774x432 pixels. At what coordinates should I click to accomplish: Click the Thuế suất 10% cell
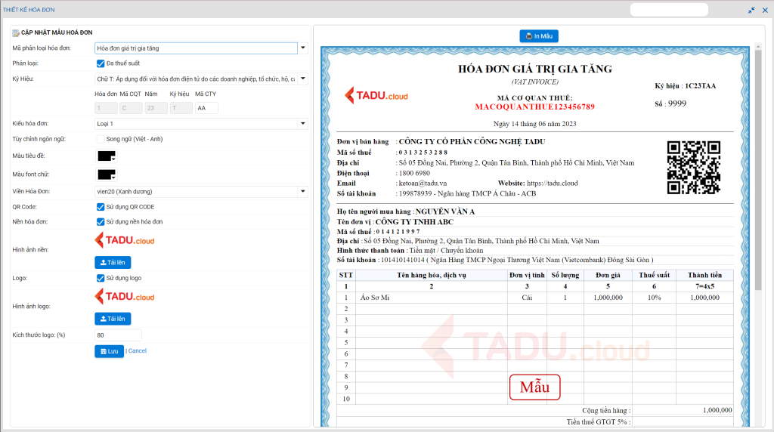point(654,298)
